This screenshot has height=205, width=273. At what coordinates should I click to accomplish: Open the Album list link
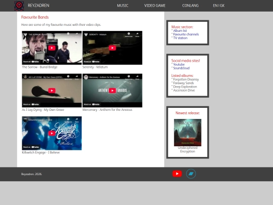(180, 31)
